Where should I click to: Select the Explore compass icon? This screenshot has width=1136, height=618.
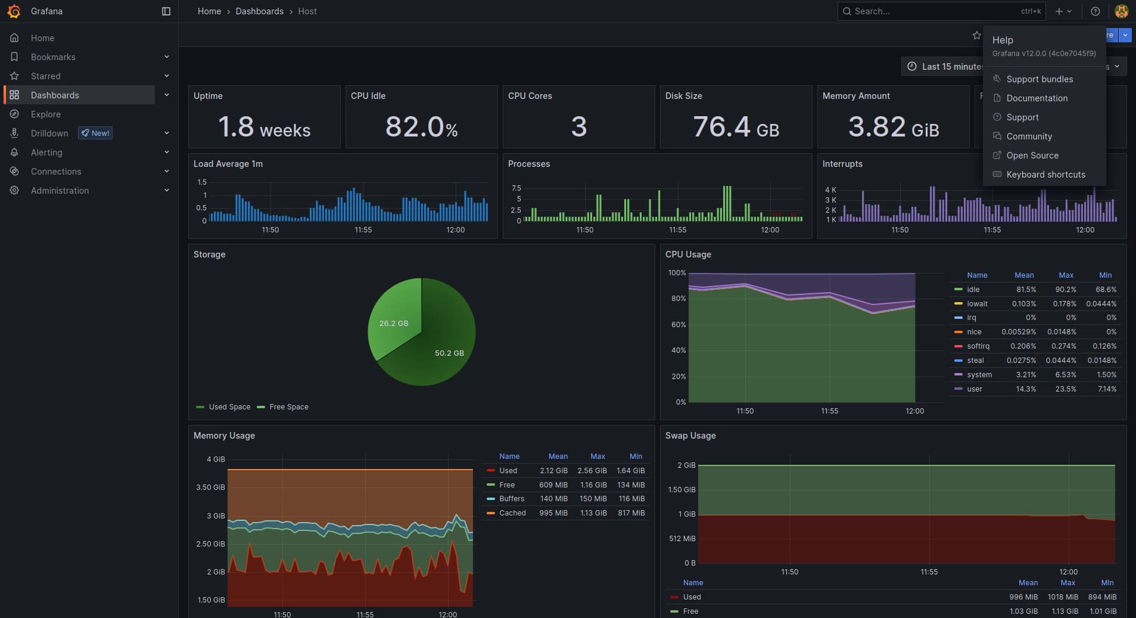coord(14,114)
